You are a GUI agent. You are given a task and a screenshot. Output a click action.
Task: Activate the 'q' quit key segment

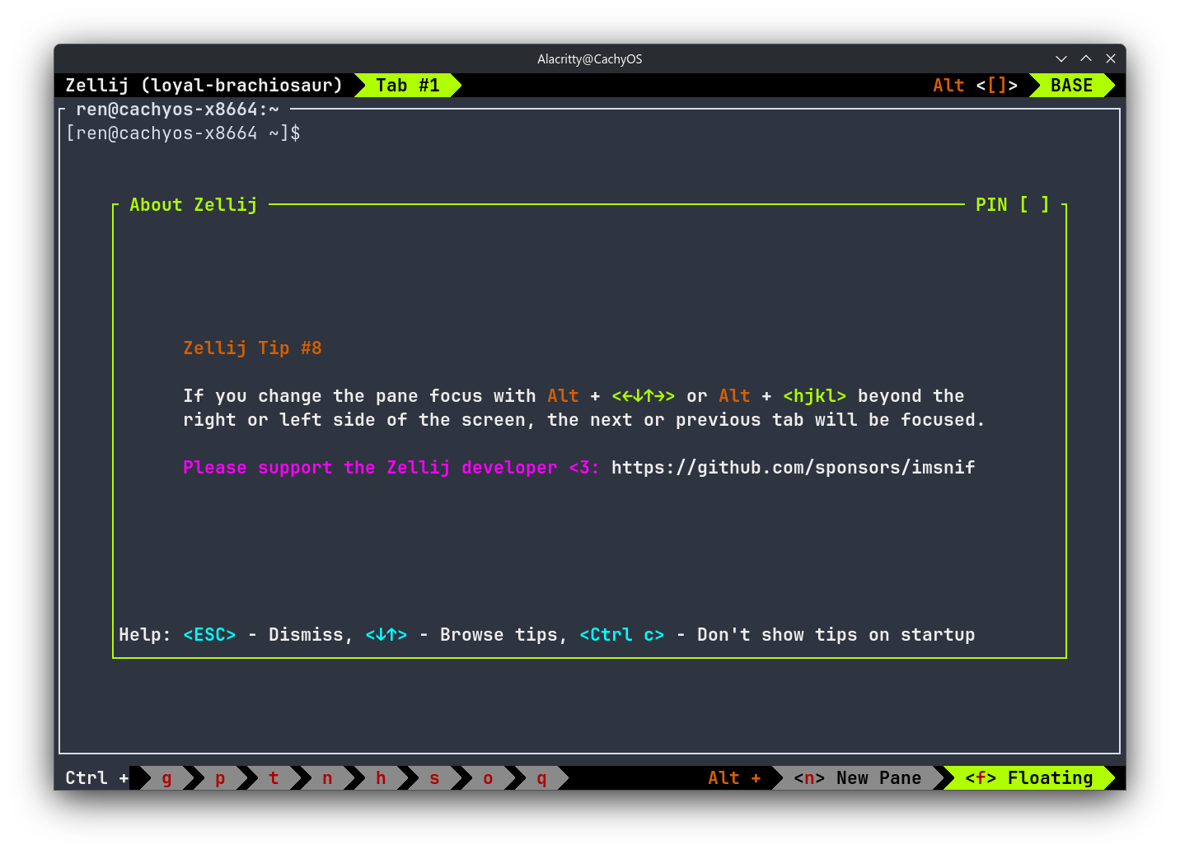541,778
